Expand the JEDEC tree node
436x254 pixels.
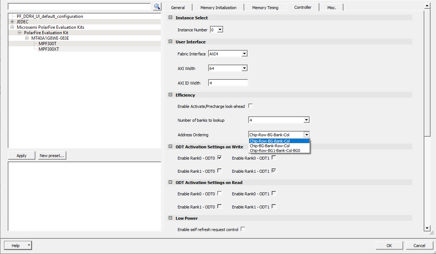[12, 22]
